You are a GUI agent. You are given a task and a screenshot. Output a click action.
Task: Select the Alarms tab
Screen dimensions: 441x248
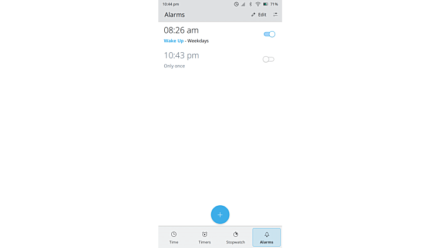pyautogui.click(x=266, y=237)
